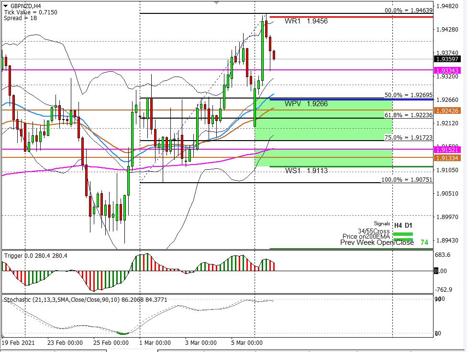The width and height of the screenshot is (467, 352).
Task: Select the WPV 1.9266 pivot label
Action: (x=306, y=104)
